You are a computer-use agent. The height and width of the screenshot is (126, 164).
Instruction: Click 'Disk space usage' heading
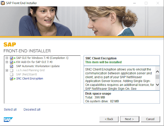[98, 94]
